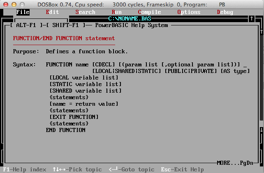264x173 pixels.
Task: Click the 'END FUNCTION' line
Action: pyautogui.click(x=66, y=130)
